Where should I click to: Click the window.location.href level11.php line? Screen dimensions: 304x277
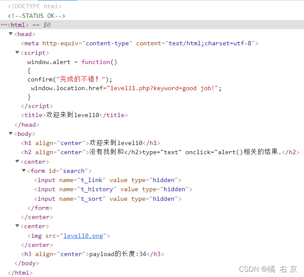tap(126, 88)
